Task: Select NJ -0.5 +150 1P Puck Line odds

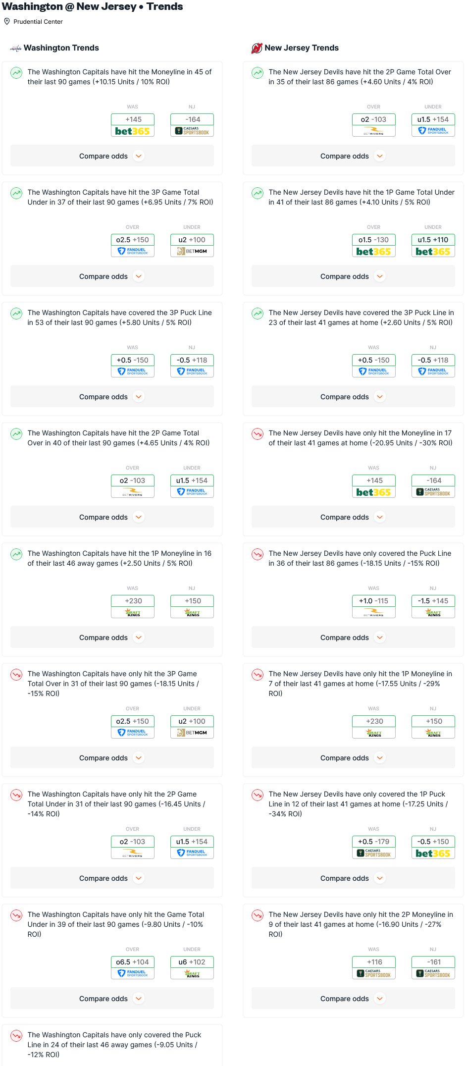Action: 433,842
